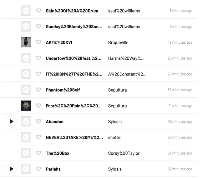Click heart icon for NEVER%20TAKE%20ME track
Image resolution: width=208 pixels, height=179 pixels.
pyautogui.click(x=39, y=137)
